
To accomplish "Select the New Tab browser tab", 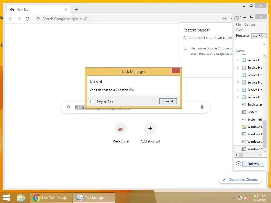I will (x=39, y=10).
